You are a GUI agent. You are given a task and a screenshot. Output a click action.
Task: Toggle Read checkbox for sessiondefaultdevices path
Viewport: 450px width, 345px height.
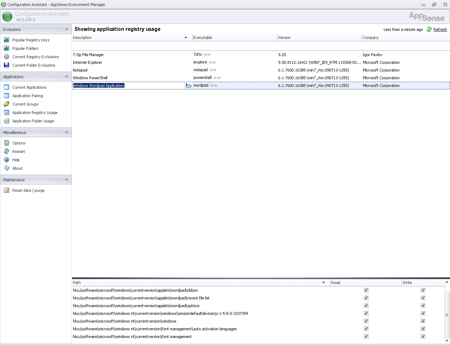tap(366, 313)
